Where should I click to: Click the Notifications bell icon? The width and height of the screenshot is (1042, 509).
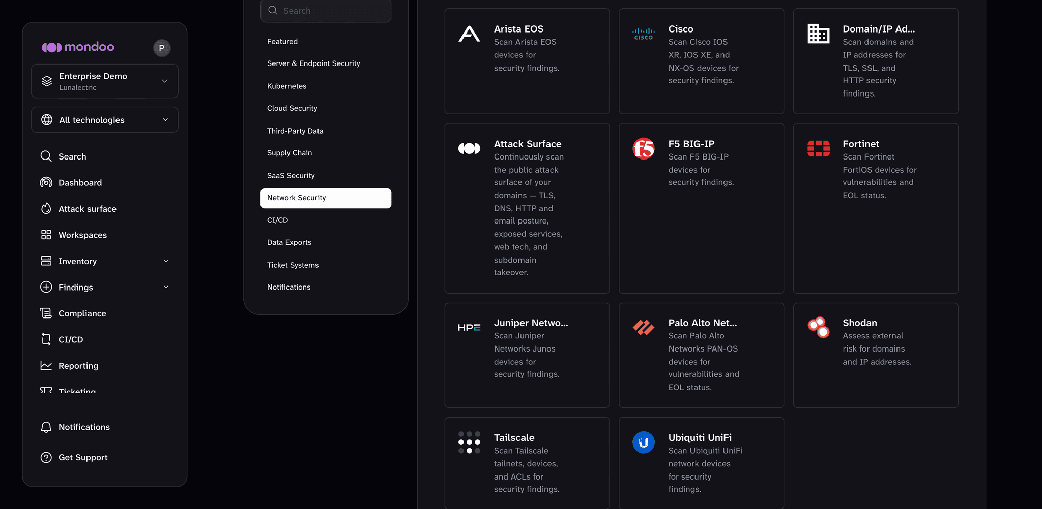point(46,427)
